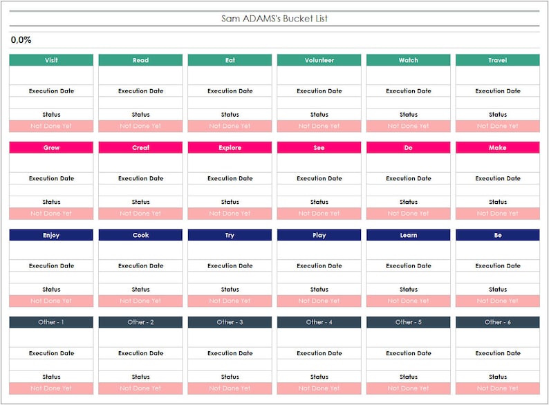Select the Enjoy category header
The height and width of the screenshot is (405, 549).
(x=51, y=235)
